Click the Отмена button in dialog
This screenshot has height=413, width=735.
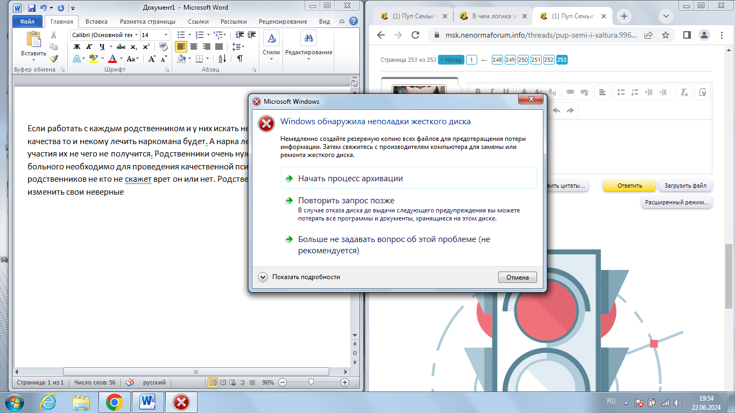(518, 277)
